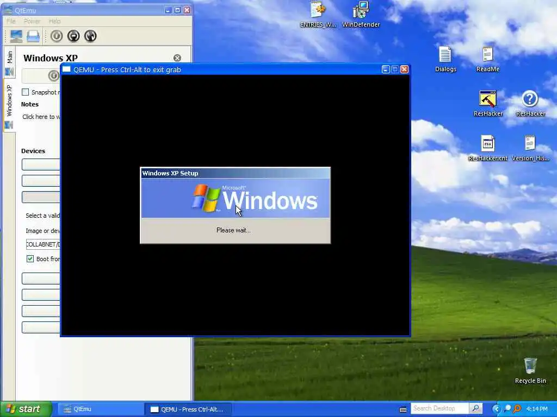Viewport: 557px width, 417px height.
Task: Select the Dialogs desktop file icon
Action: click(445, 60)
